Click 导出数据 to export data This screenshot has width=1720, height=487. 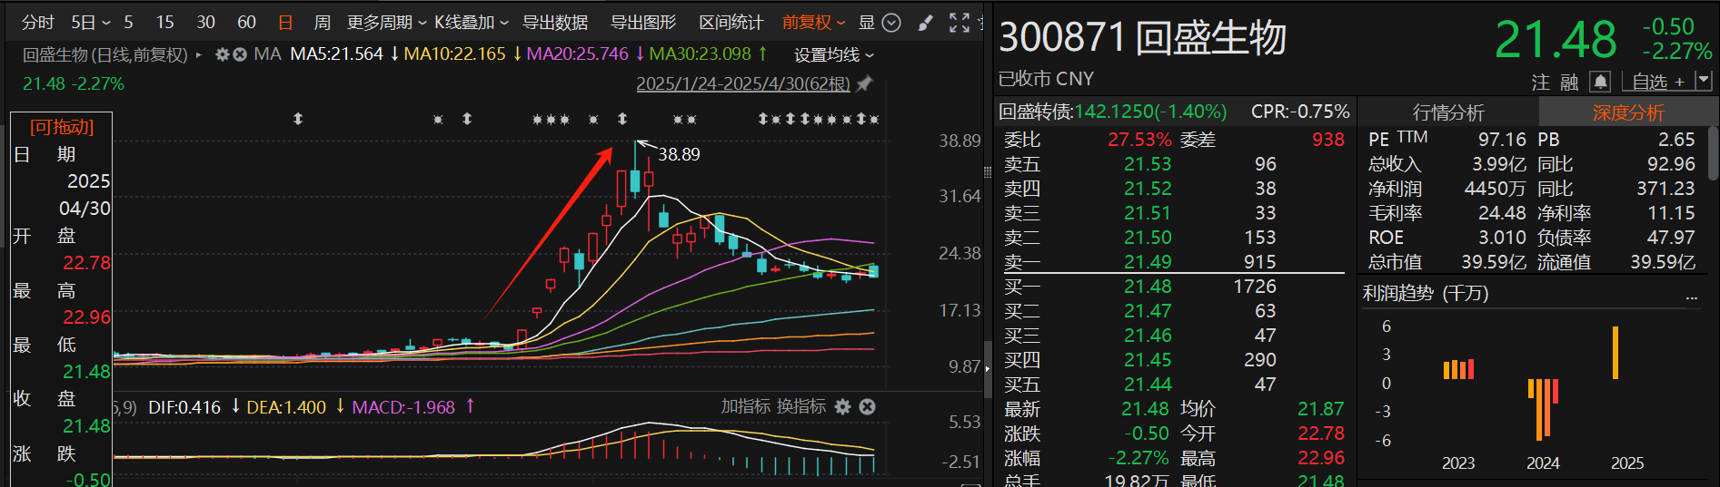point(555,23)
